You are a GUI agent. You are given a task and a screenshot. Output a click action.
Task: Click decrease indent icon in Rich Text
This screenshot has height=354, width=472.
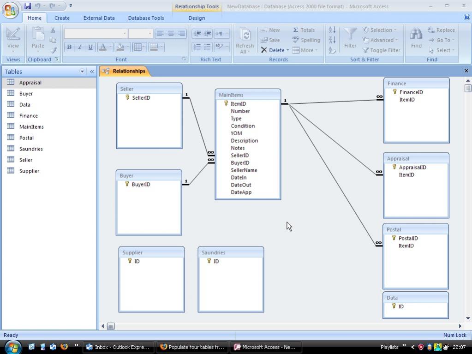point(197,33)
